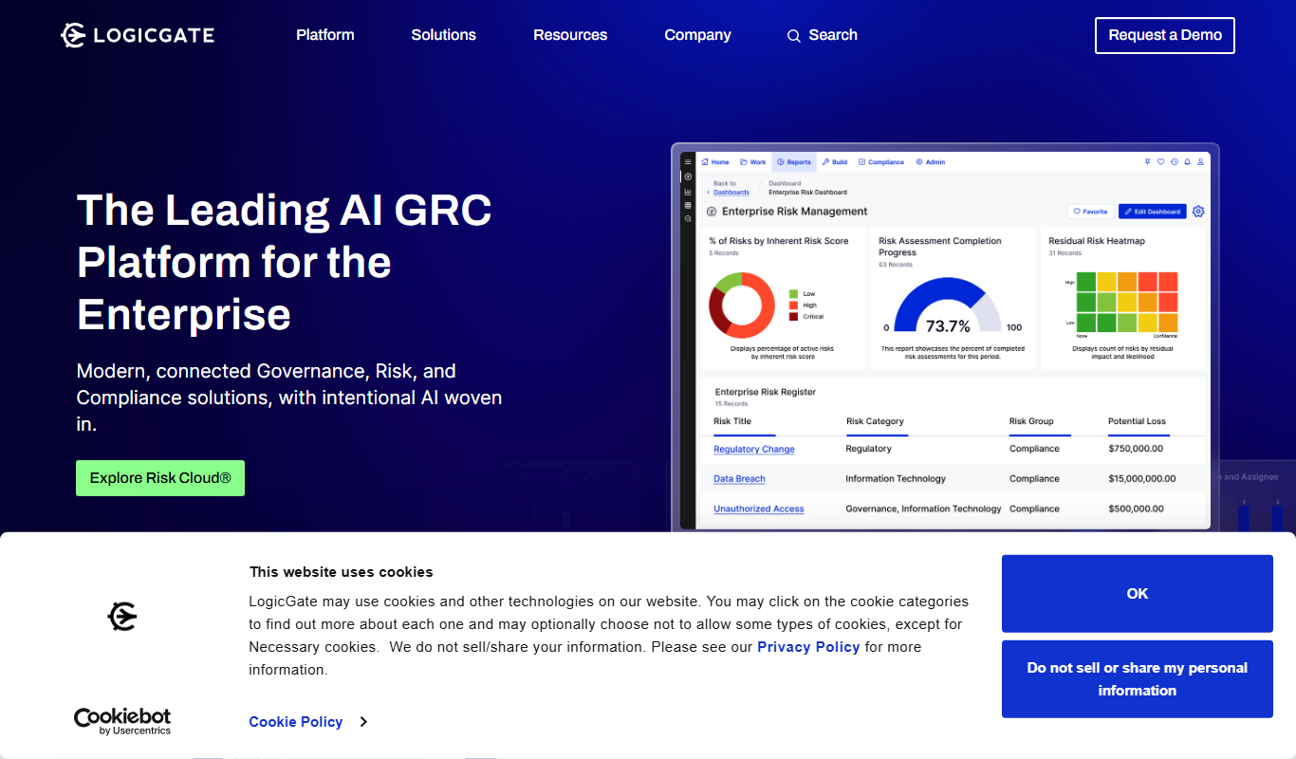Click the risk donut chart
1296x759 pixels.
[x=742, y=305]
